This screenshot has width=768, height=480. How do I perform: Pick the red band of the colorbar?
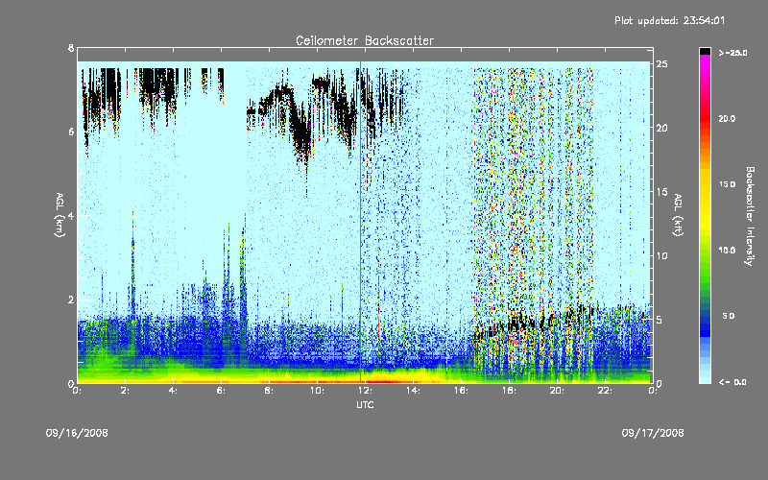point(706,117)
